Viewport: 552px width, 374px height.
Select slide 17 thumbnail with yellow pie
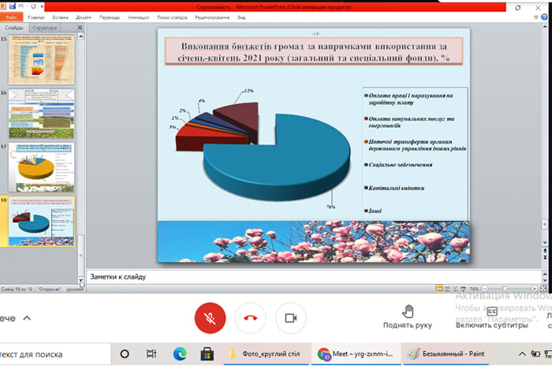42,167
